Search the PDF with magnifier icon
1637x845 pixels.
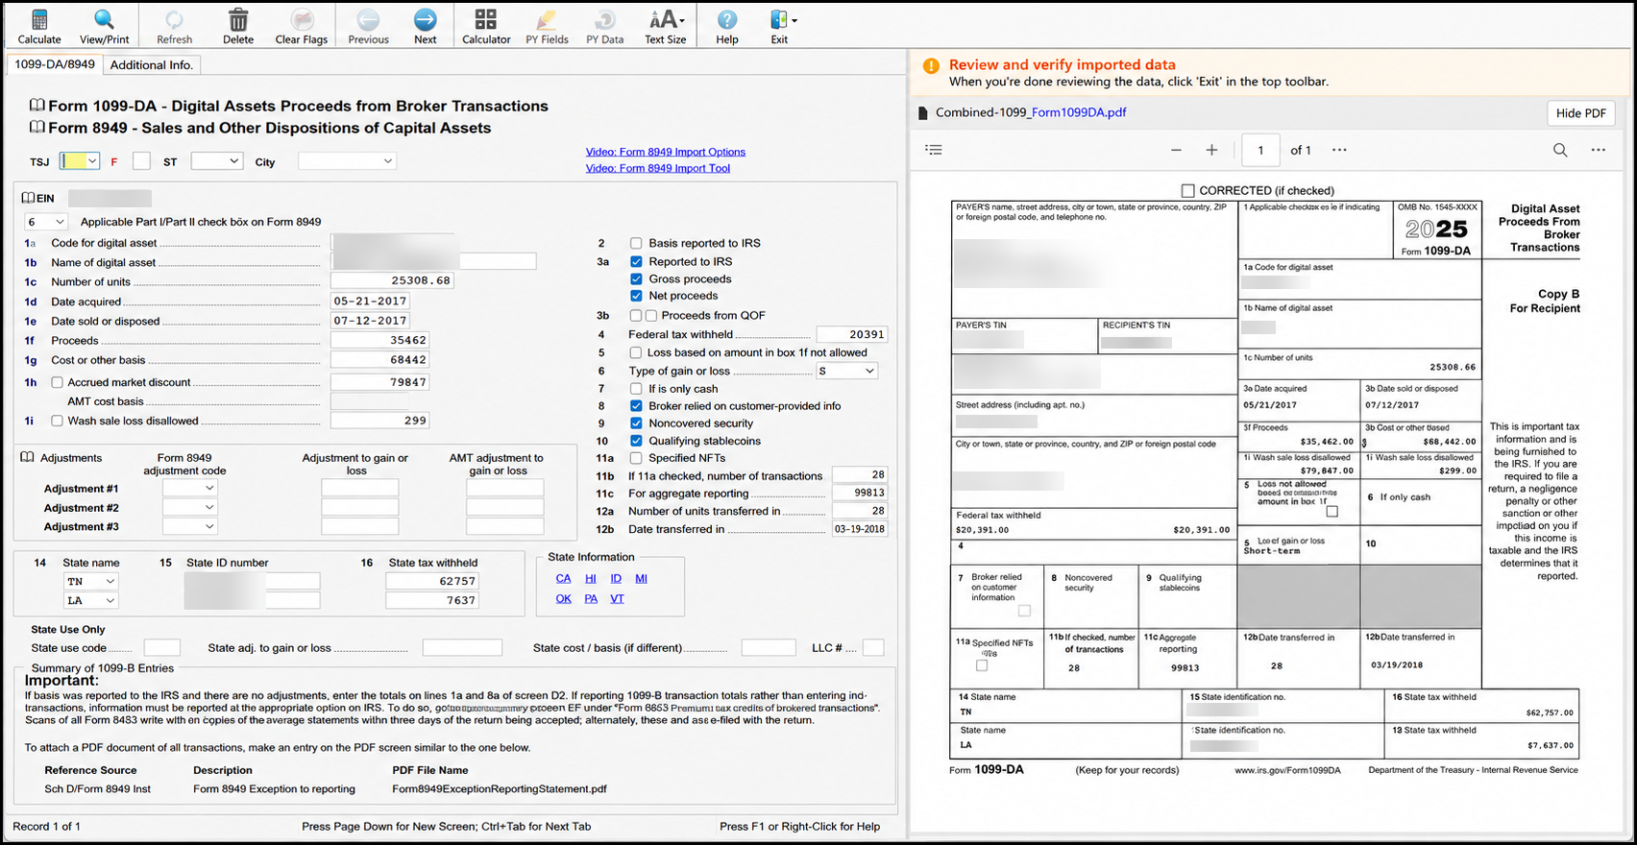click(1560, 150)
